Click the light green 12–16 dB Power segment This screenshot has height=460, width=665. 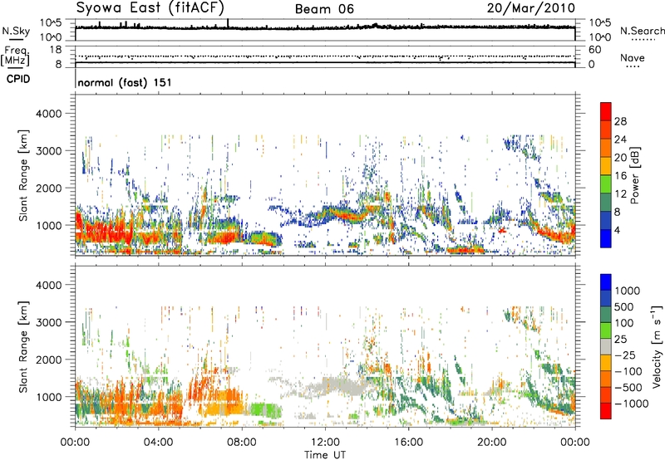606,184
